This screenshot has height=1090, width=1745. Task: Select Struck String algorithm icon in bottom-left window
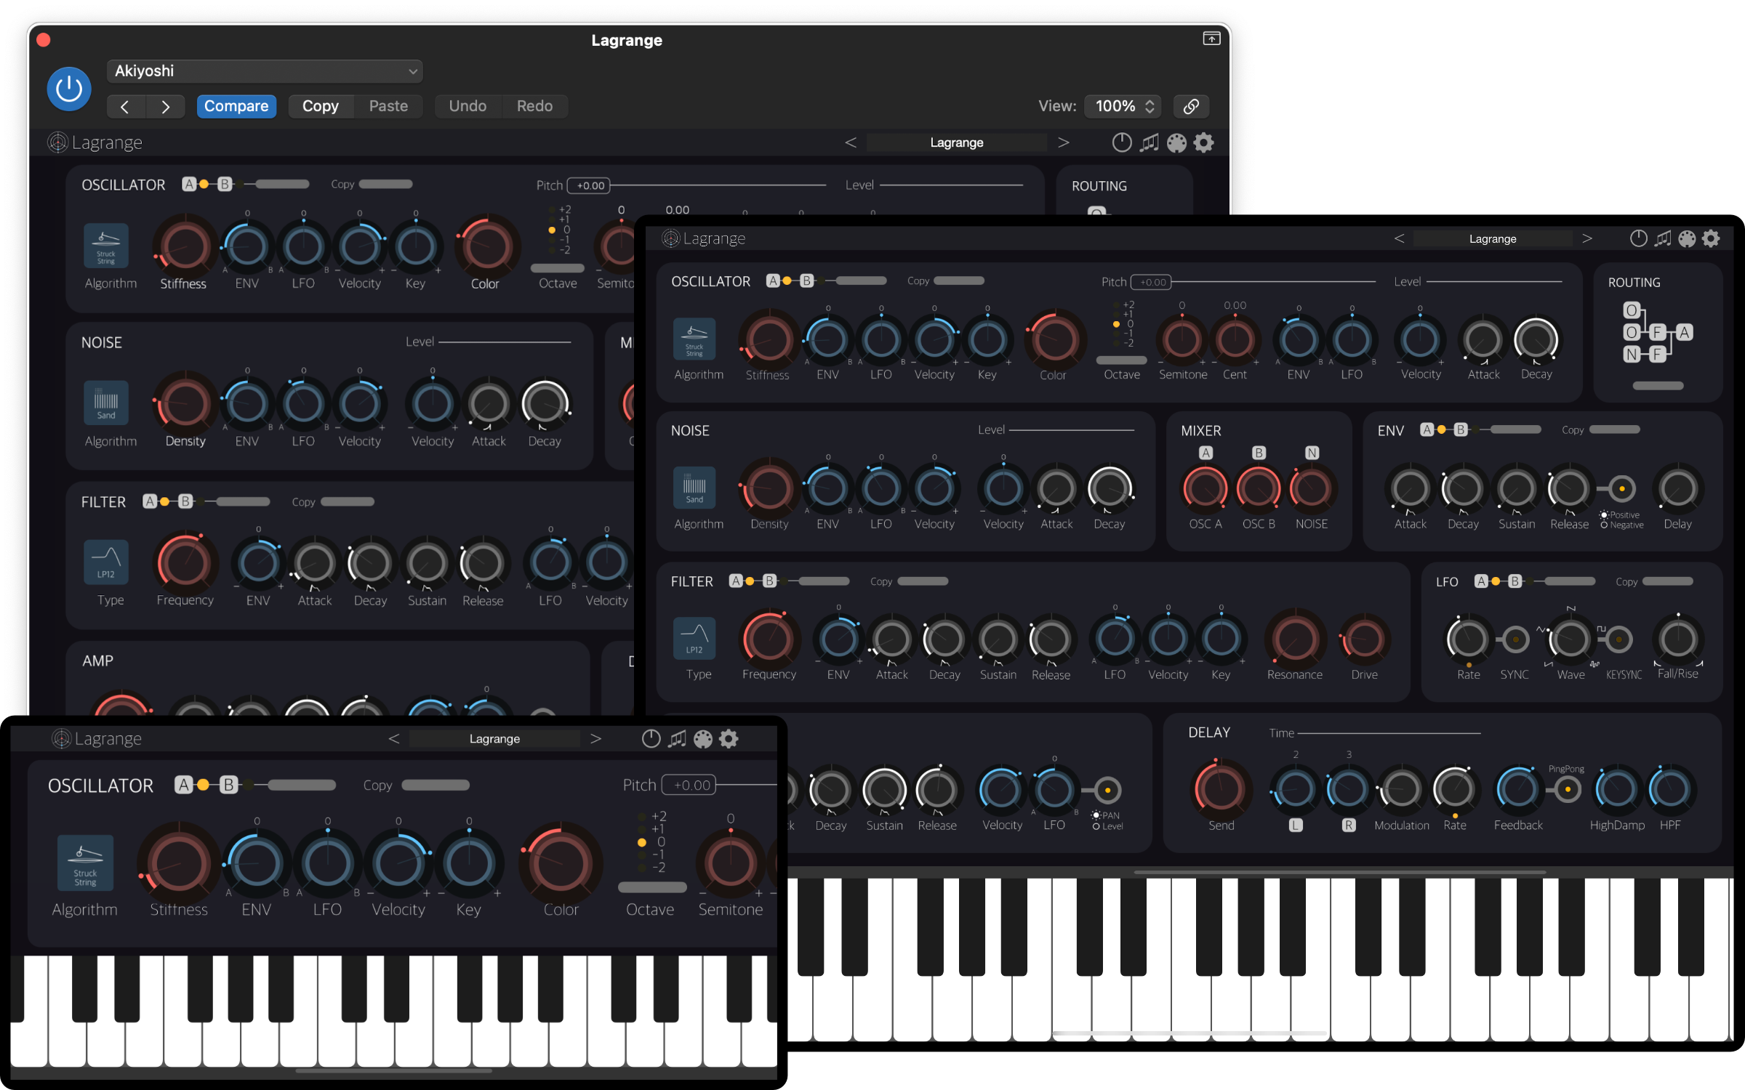(x=85, y=863)
